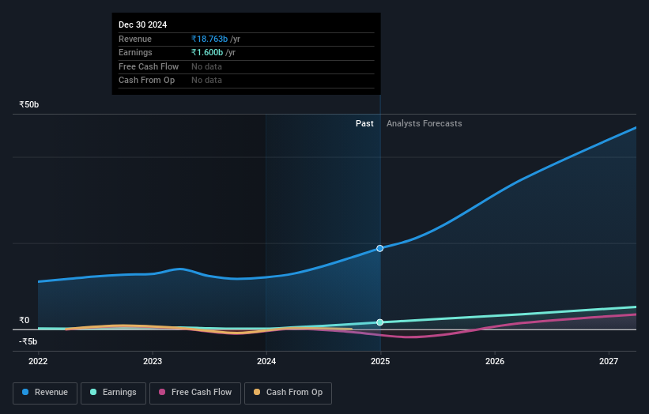Viewport: 649px width, 414px height.
Task: Click the Revenue row label in tooltip
Action: [135, 39]
